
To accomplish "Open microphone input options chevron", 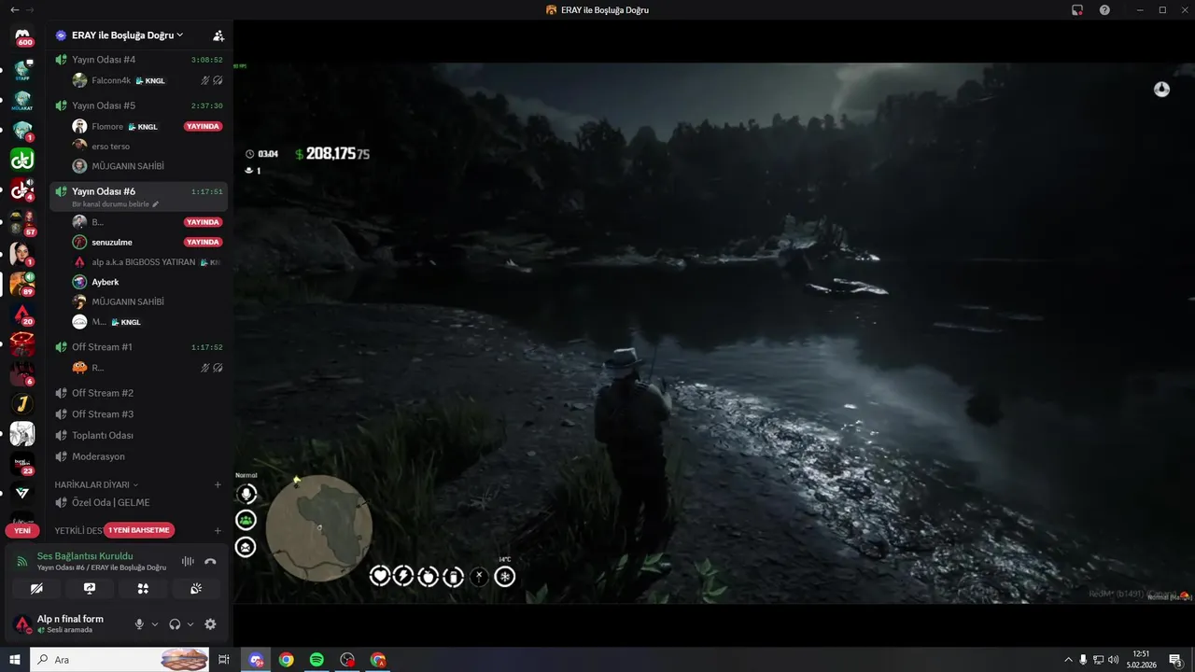I will (x=155, y=624).
